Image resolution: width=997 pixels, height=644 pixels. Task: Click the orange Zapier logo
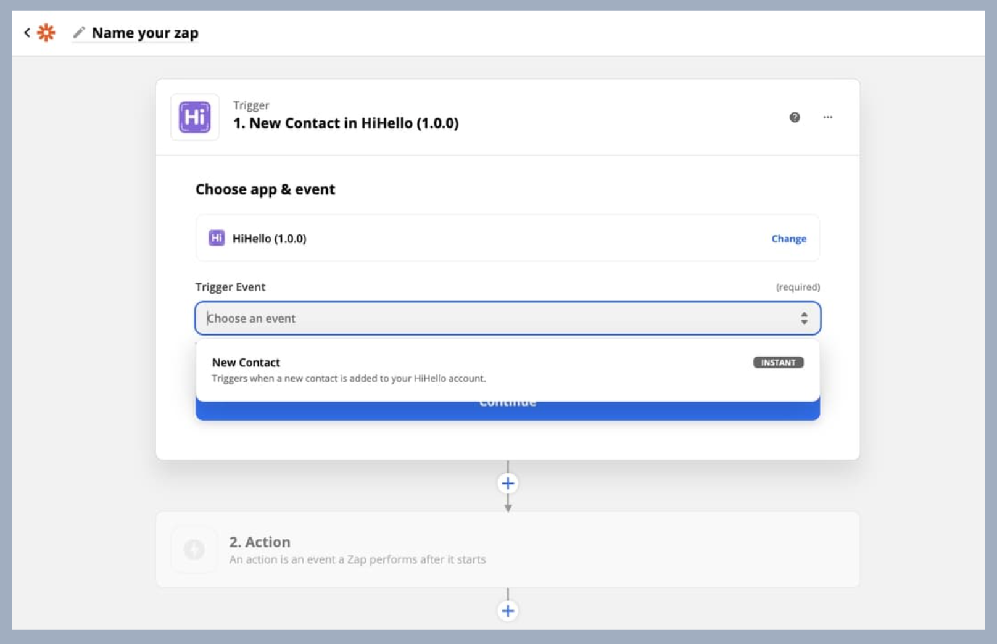click(x=46, y=32)
